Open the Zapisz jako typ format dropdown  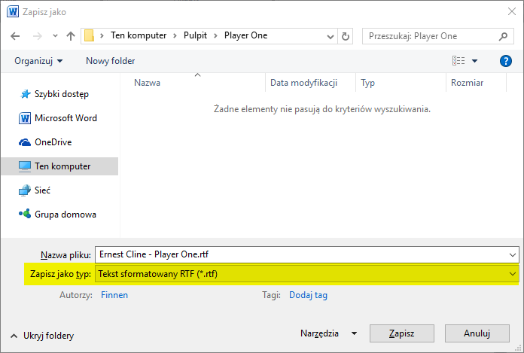tap(306, 274)
